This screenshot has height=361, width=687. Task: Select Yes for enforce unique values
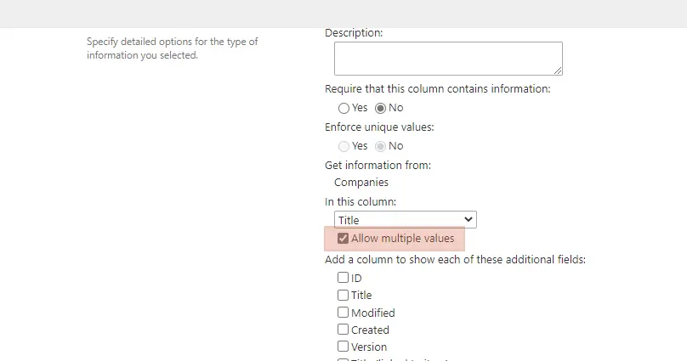(344, 146)
